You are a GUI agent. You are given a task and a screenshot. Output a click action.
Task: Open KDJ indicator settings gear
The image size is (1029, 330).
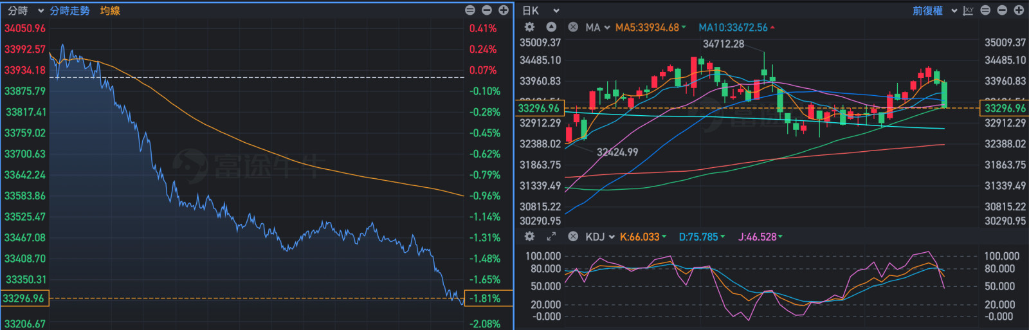coord(529,237)
